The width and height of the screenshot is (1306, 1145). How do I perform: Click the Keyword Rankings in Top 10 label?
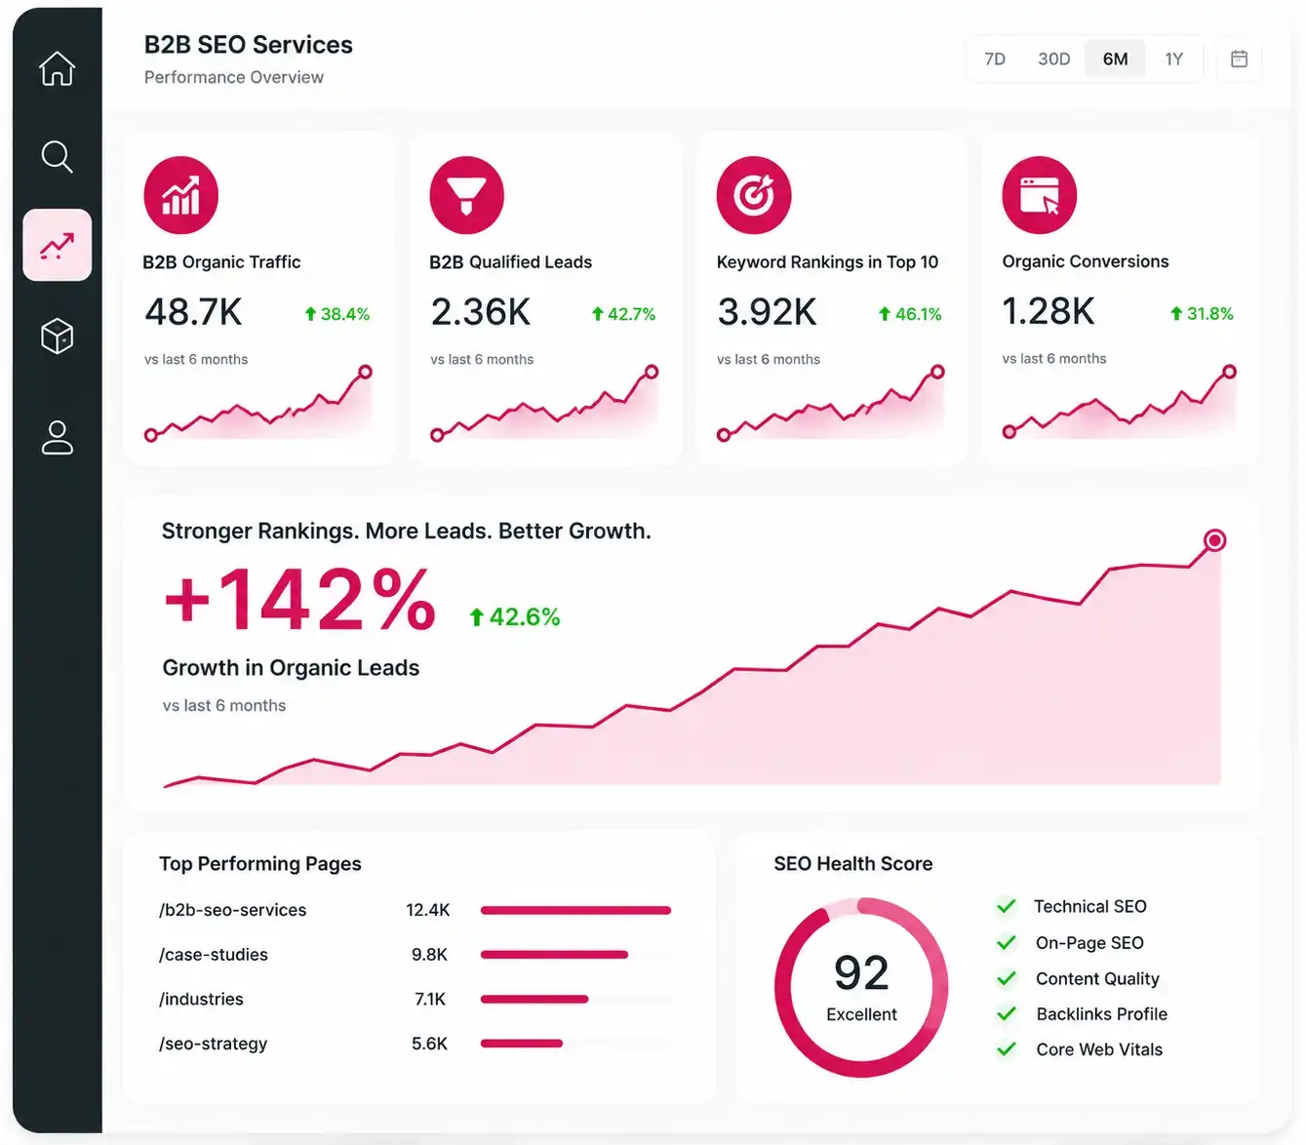pyautogui.click(x=827, y=262)
